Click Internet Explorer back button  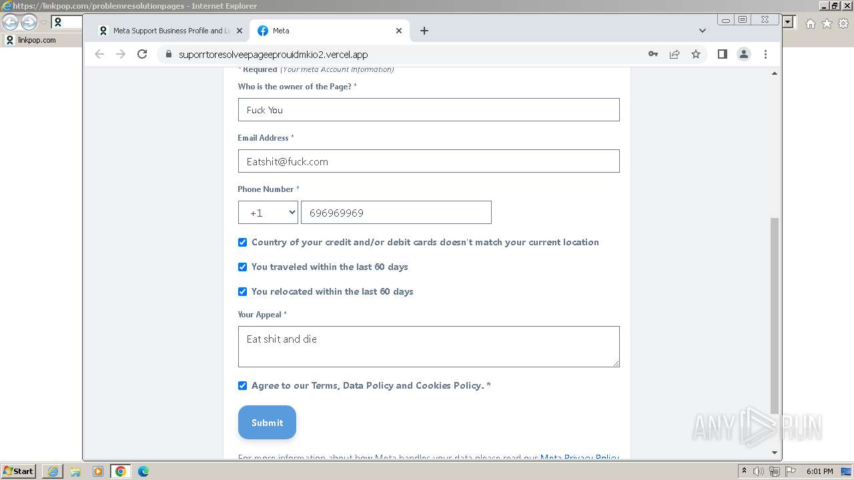[11, 23]
